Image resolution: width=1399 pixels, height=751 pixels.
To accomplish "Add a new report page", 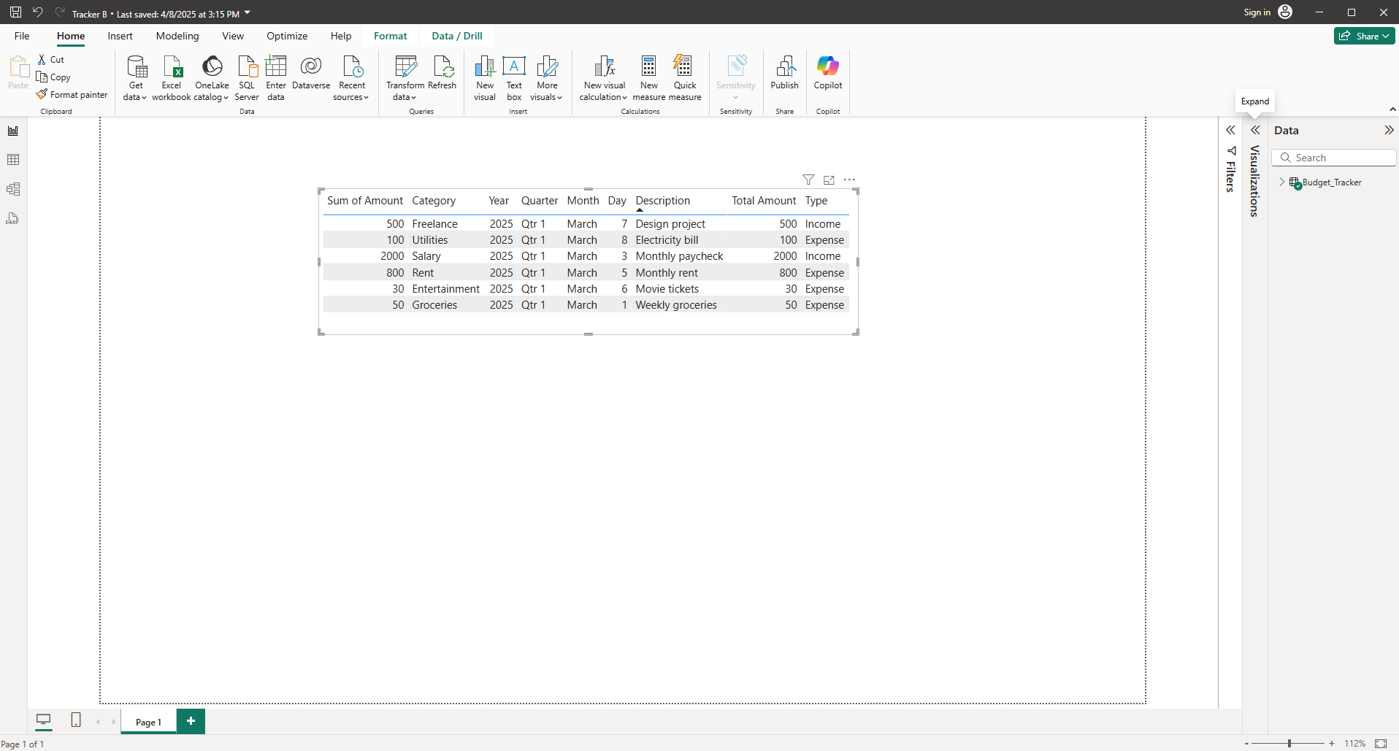I will (x=191, y=721).
